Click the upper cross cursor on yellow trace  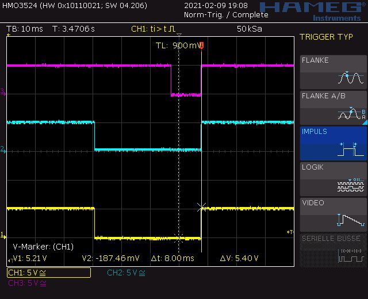202,208
